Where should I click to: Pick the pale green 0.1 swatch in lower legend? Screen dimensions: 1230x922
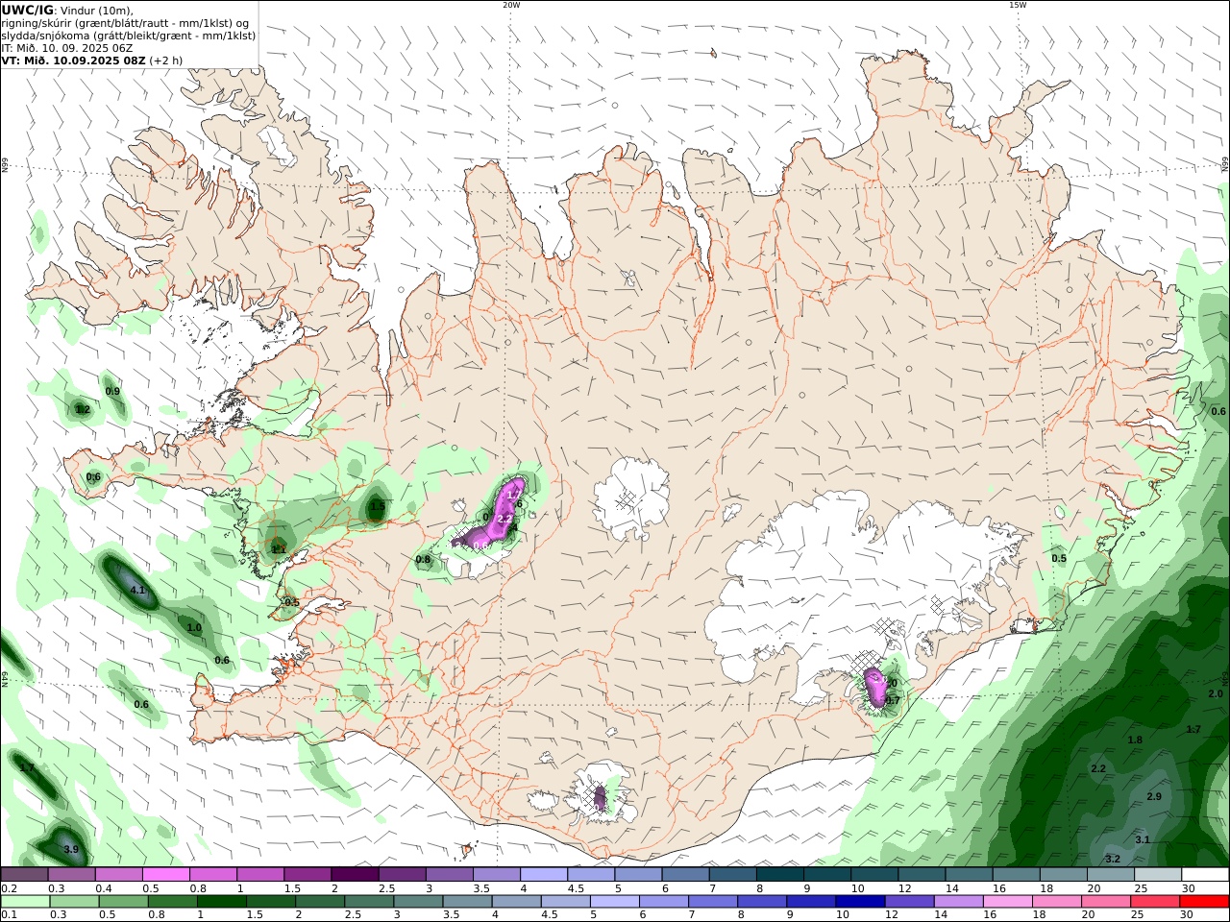click(x=24, y=901)
